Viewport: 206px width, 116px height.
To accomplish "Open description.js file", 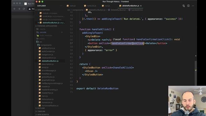I will click(48, 64).
